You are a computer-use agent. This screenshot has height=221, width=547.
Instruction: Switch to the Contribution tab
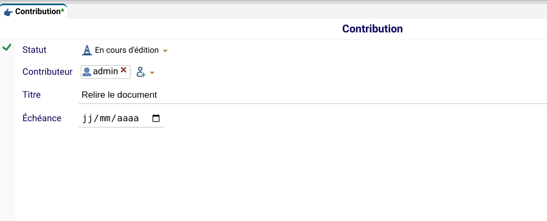point(38,11)
